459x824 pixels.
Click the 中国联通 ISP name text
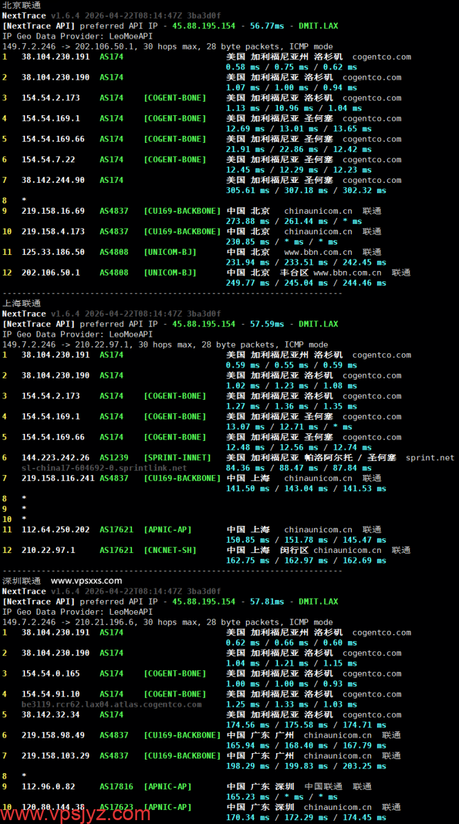pyautogui.click(x=323, y=787)
